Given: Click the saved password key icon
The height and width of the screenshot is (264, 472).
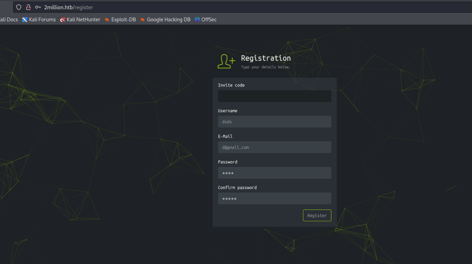Looking at the screenshot, I should [38, 7].
